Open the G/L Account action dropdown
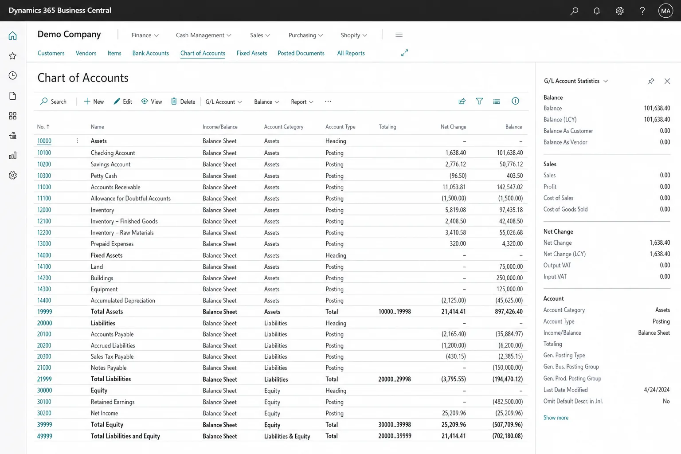 coord(223,102)
